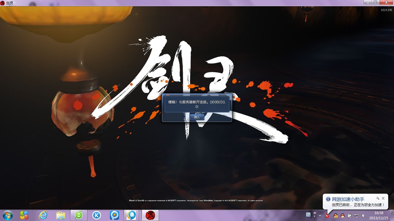The height and width of the screenshot is (221, 394).
Task: Open the first QQ penguin tray icon
Action: [x=335, y=216]
